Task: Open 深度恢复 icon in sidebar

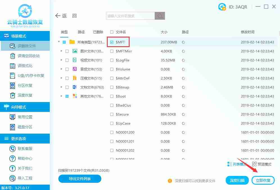Action: pos(12,95)
